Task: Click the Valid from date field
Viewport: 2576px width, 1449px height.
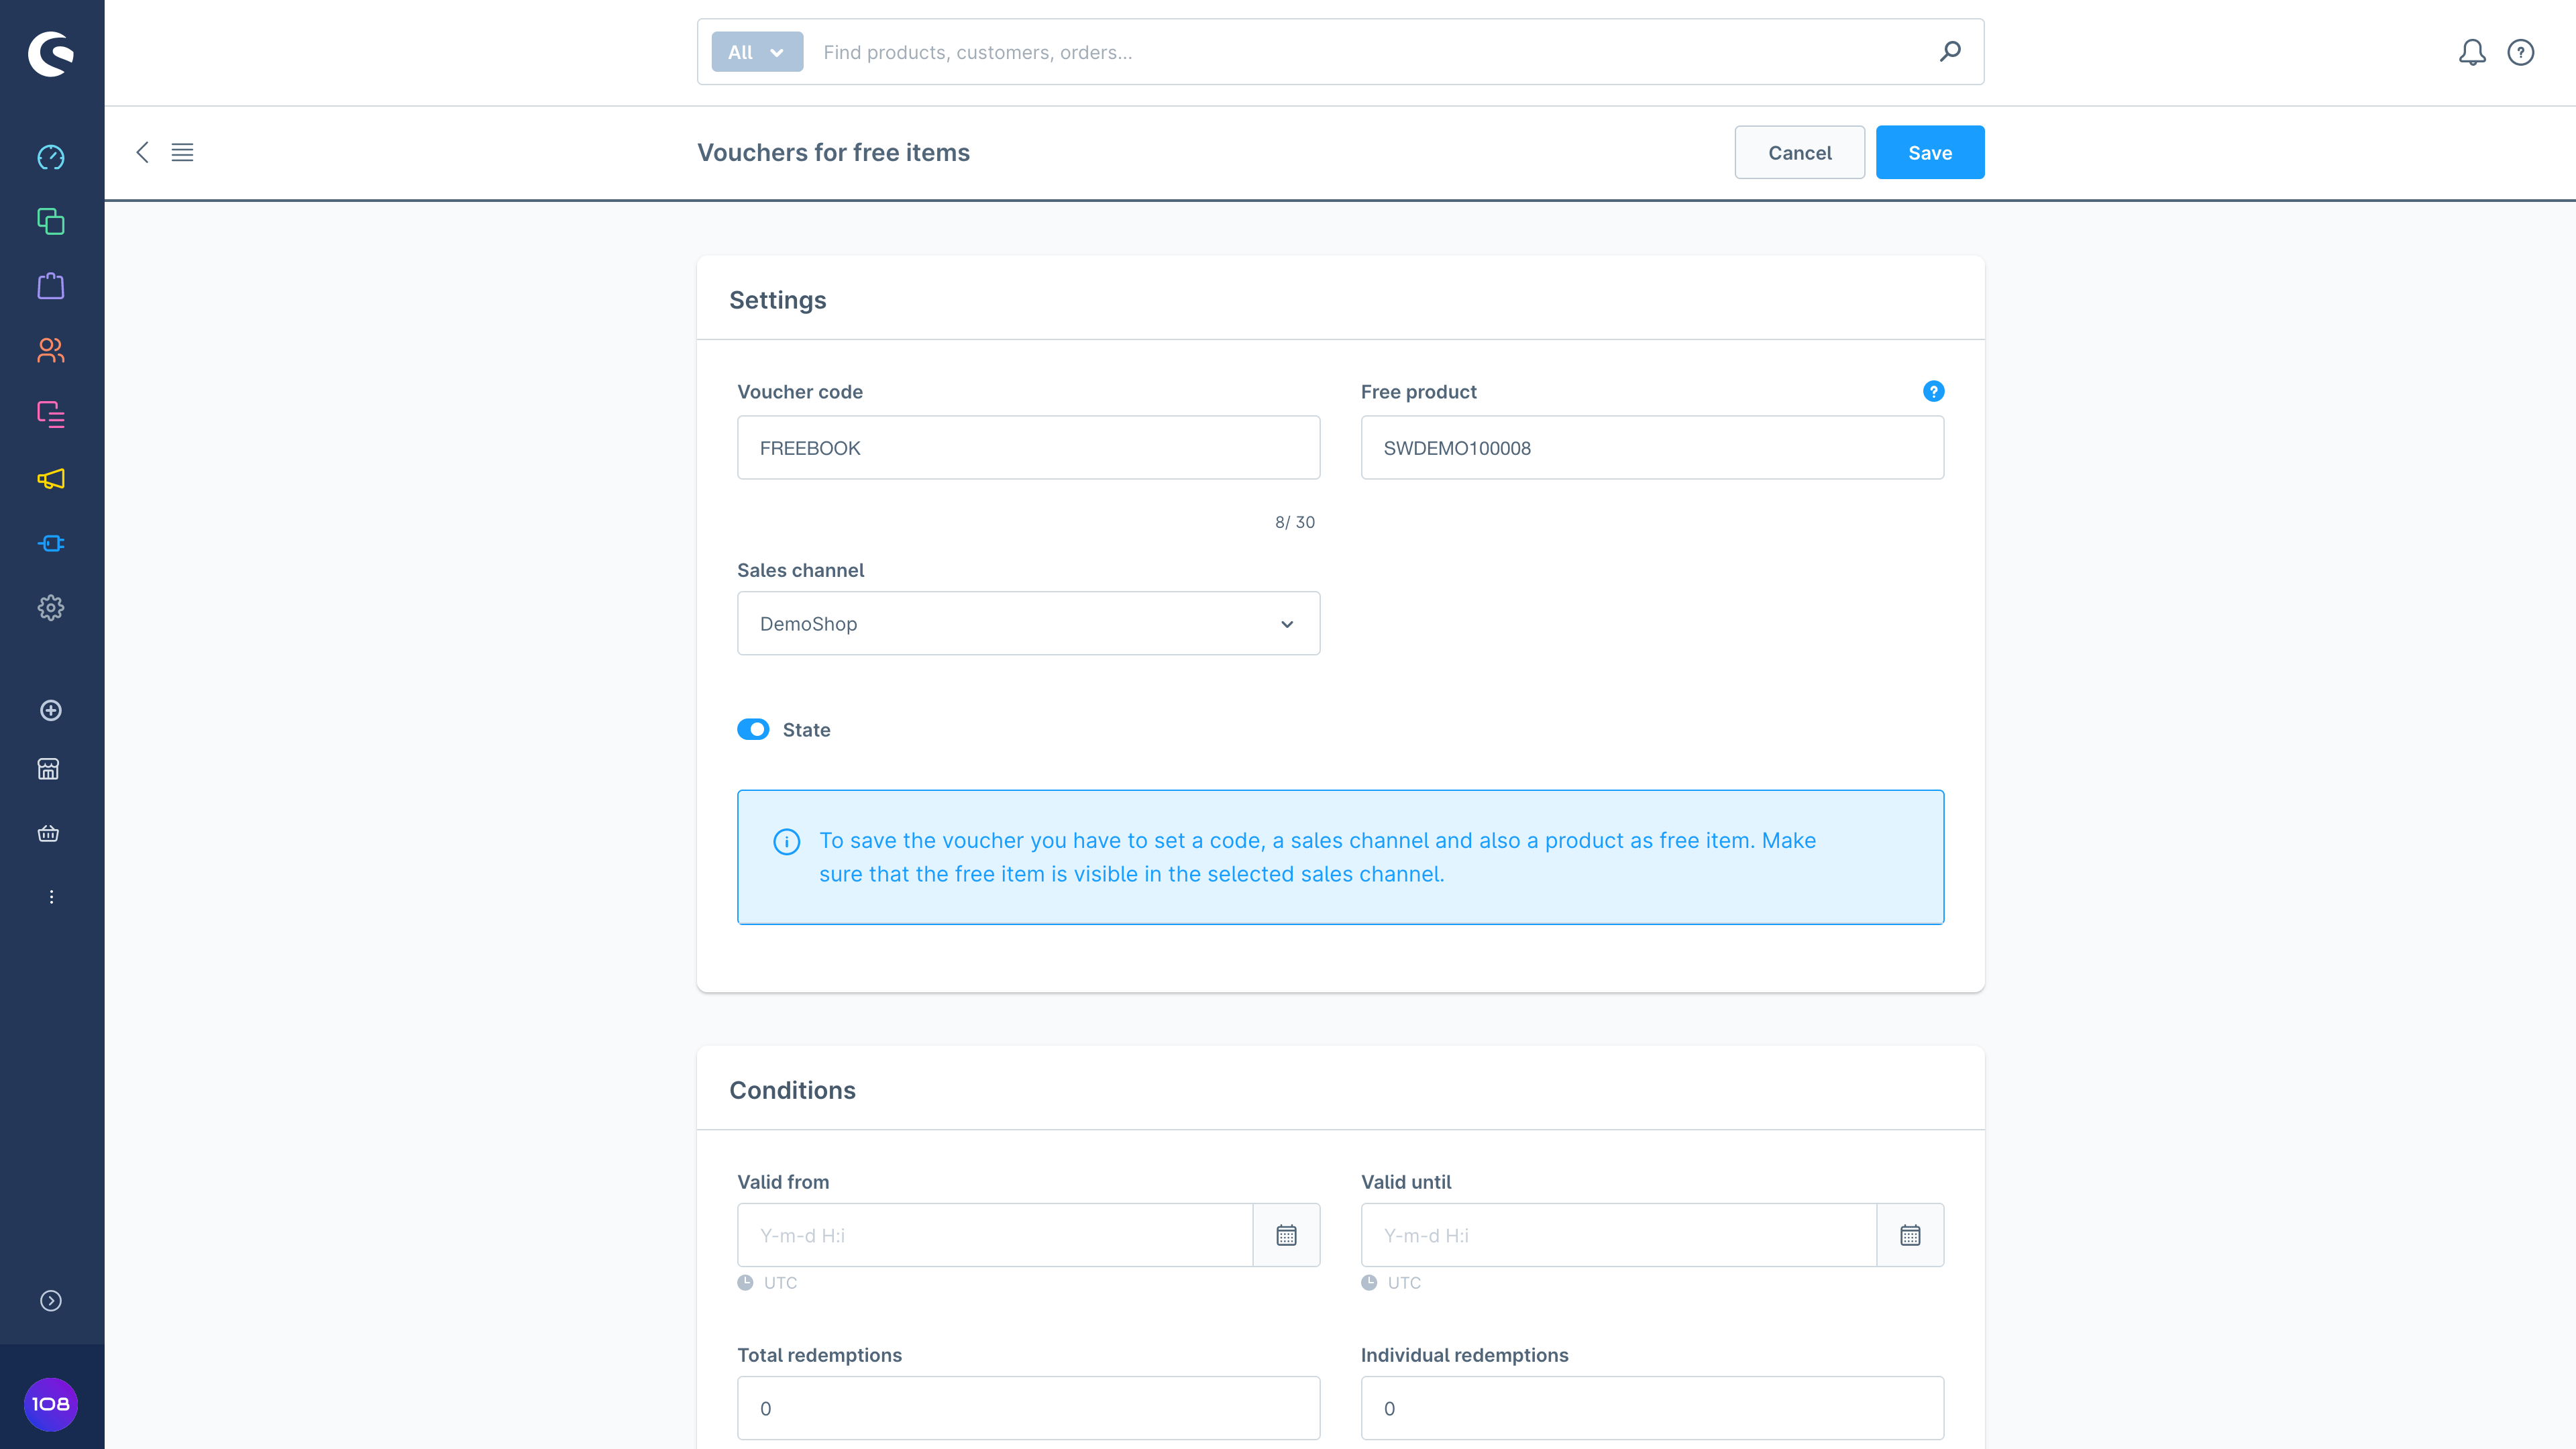Action: pyautogui.click(x=995, y=1235)
